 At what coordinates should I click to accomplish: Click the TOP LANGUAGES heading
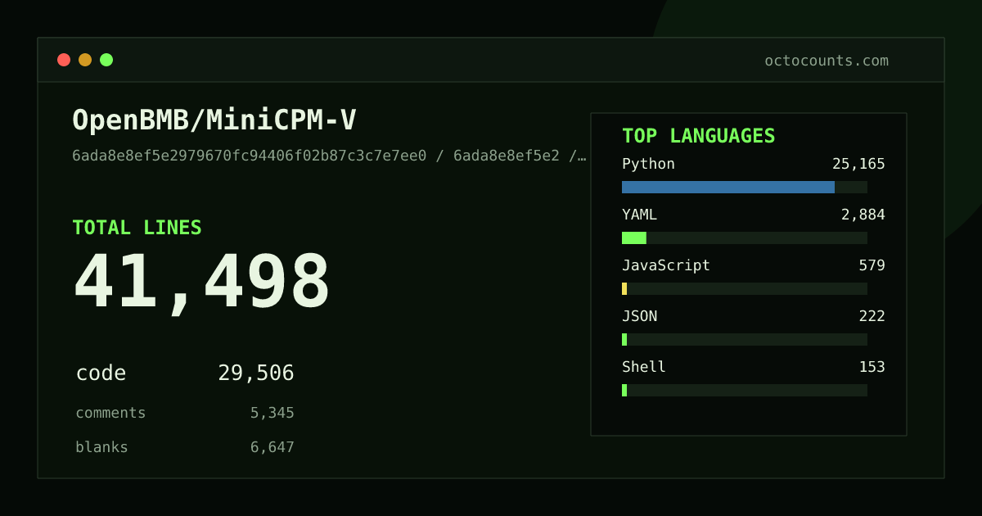point(699,136)
